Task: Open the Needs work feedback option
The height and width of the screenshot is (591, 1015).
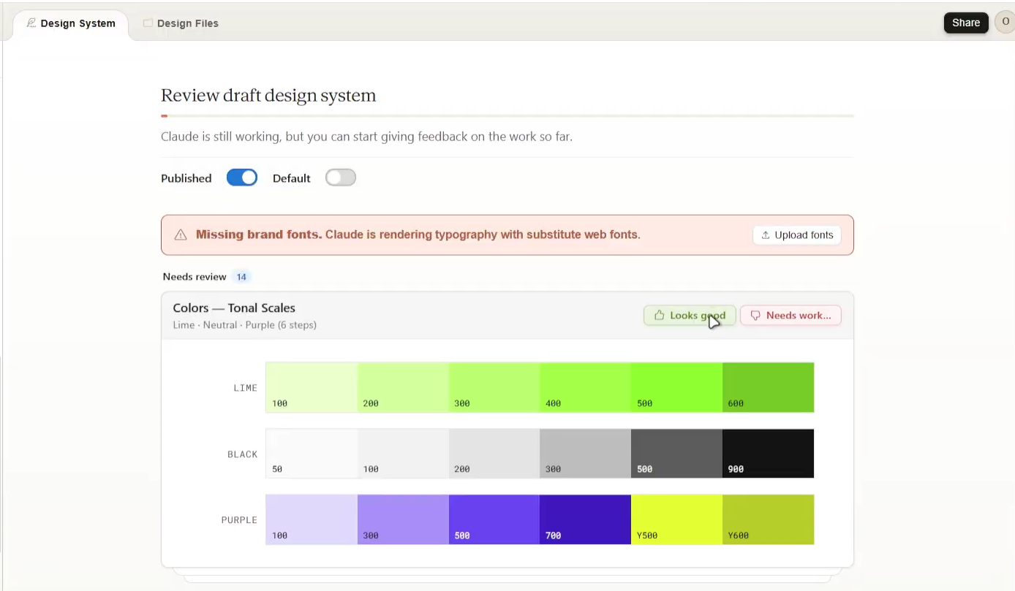Action: [791, 316]
